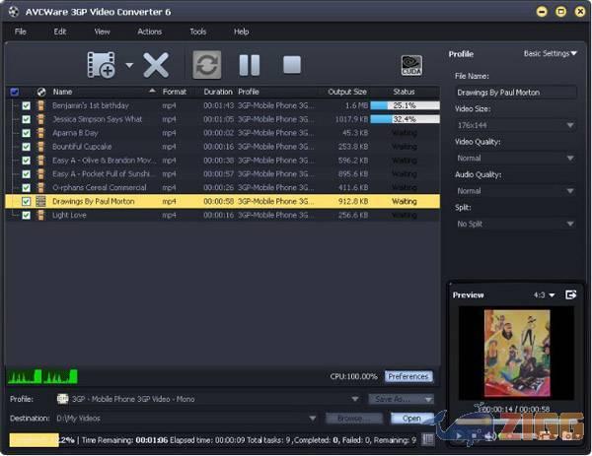The height and width of the screenshot is (456, 592).
Task: Click the Remove (X) icon in toolbar
Action: coord(156,65)
